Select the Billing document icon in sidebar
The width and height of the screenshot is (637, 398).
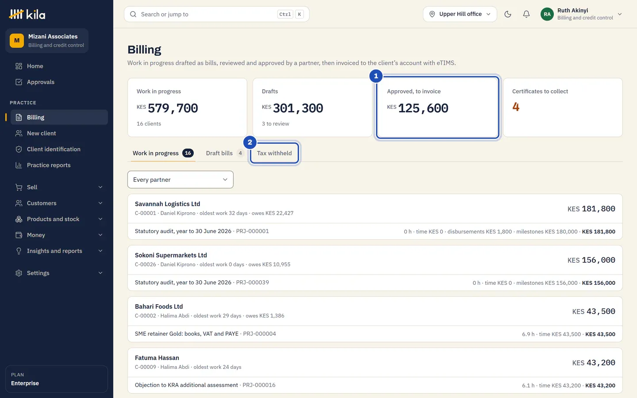pos(19,117)
